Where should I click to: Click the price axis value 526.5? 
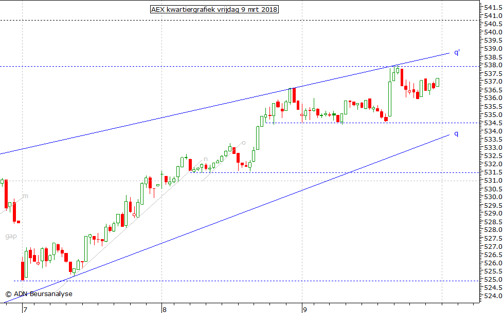[x=493, y=255]
